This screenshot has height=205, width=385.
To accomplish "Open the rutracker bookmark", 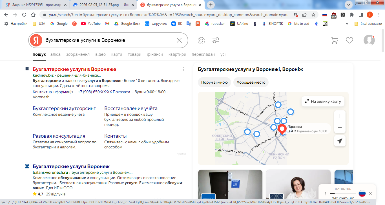I will 215,24.
